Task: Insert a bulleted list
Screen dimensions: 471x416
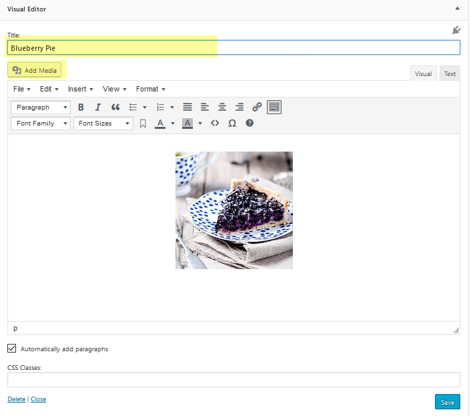Action: tap(133, 108)
